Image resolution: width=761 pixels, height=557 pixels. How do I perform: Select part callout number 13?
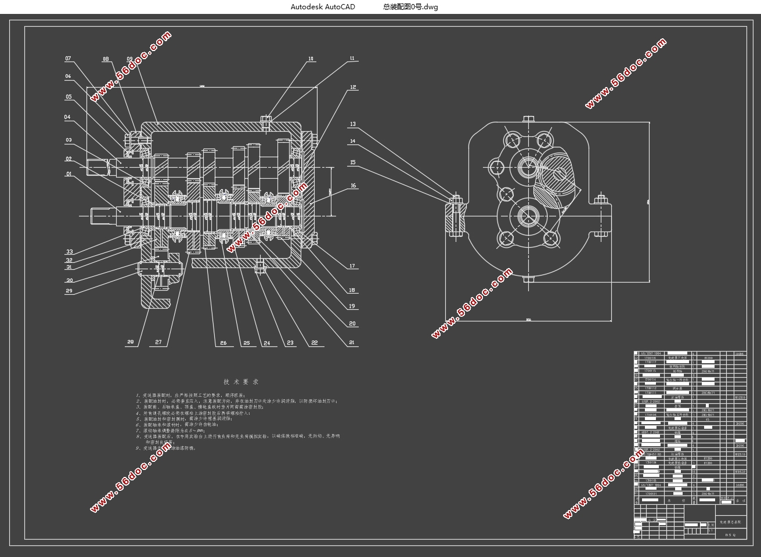tap(353, 124)
